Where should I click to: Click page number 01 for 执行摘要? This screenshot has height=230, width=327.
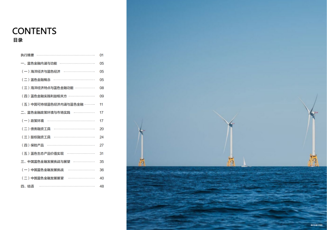101,55
